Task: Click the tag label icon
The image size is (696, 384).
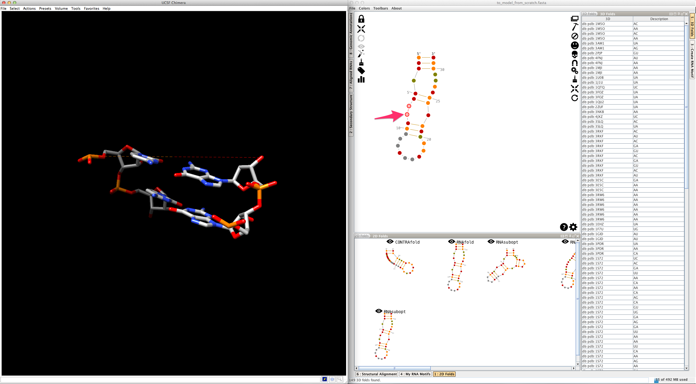Action: pyautogui.click(x=361, y=71)
